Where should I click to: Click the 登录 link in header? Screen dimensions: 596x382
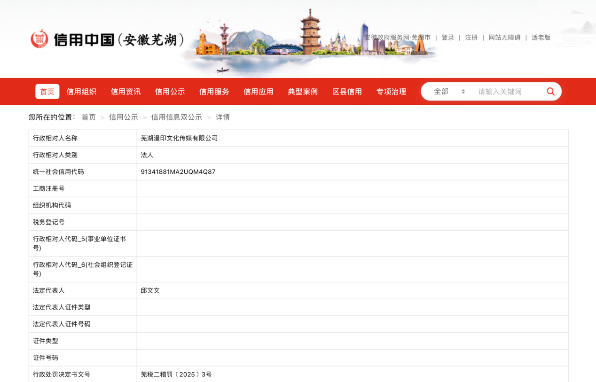point(447,38)
